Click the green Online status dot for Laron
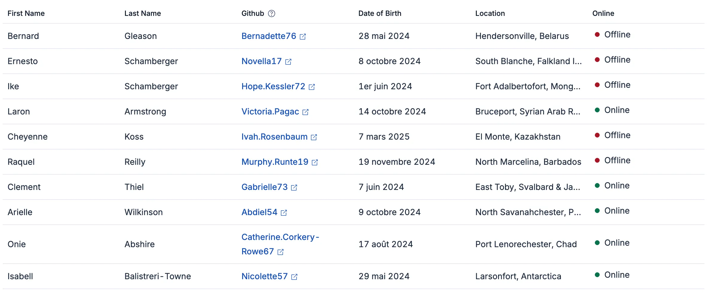The image size is (709, 293). click(597, 110)
